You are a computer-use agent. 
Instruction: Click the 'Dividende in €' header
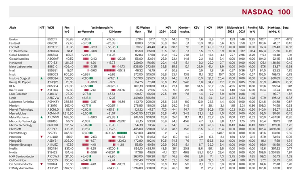point(236,27)
